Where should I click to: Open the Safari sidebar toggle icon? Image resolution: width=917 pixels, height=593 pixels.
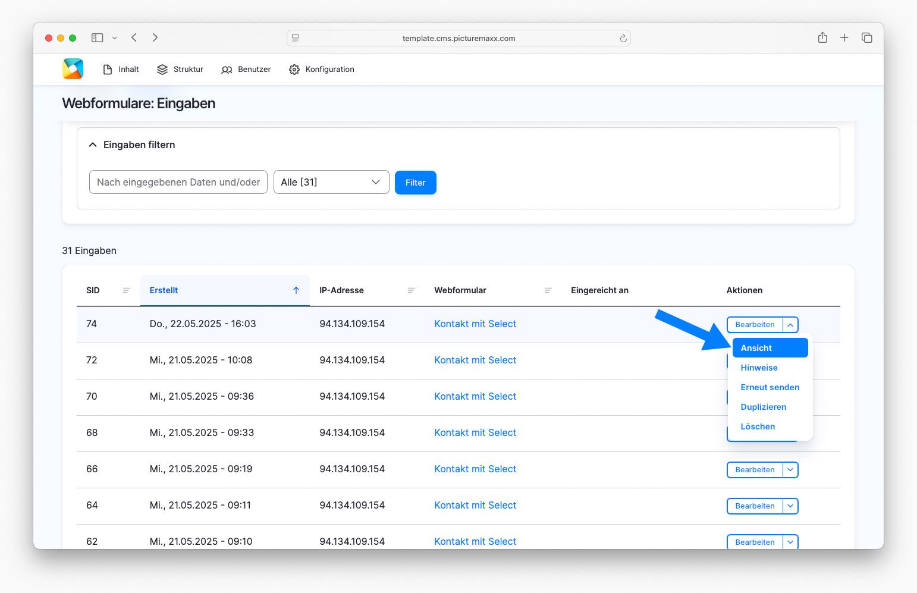tap(98, 37)
